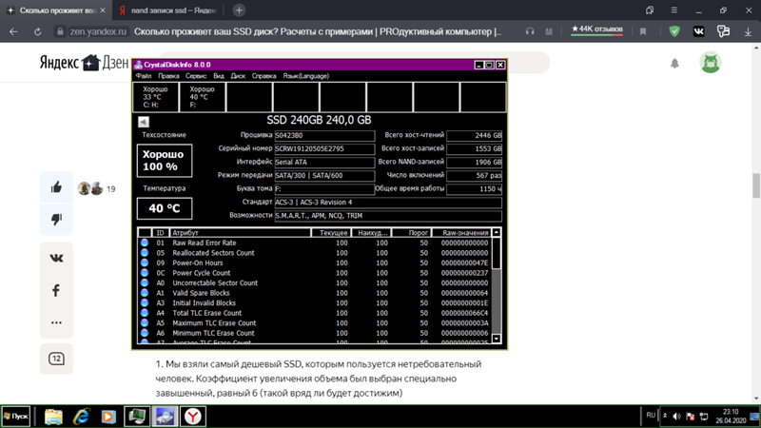Open the new tab plus button
The width and height of the screenshot is (761, 428).
tap(239, 10)
